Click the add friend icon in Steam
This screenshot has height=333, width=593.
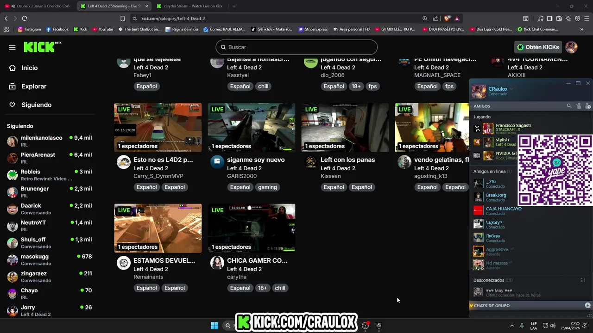click(588, 106)
